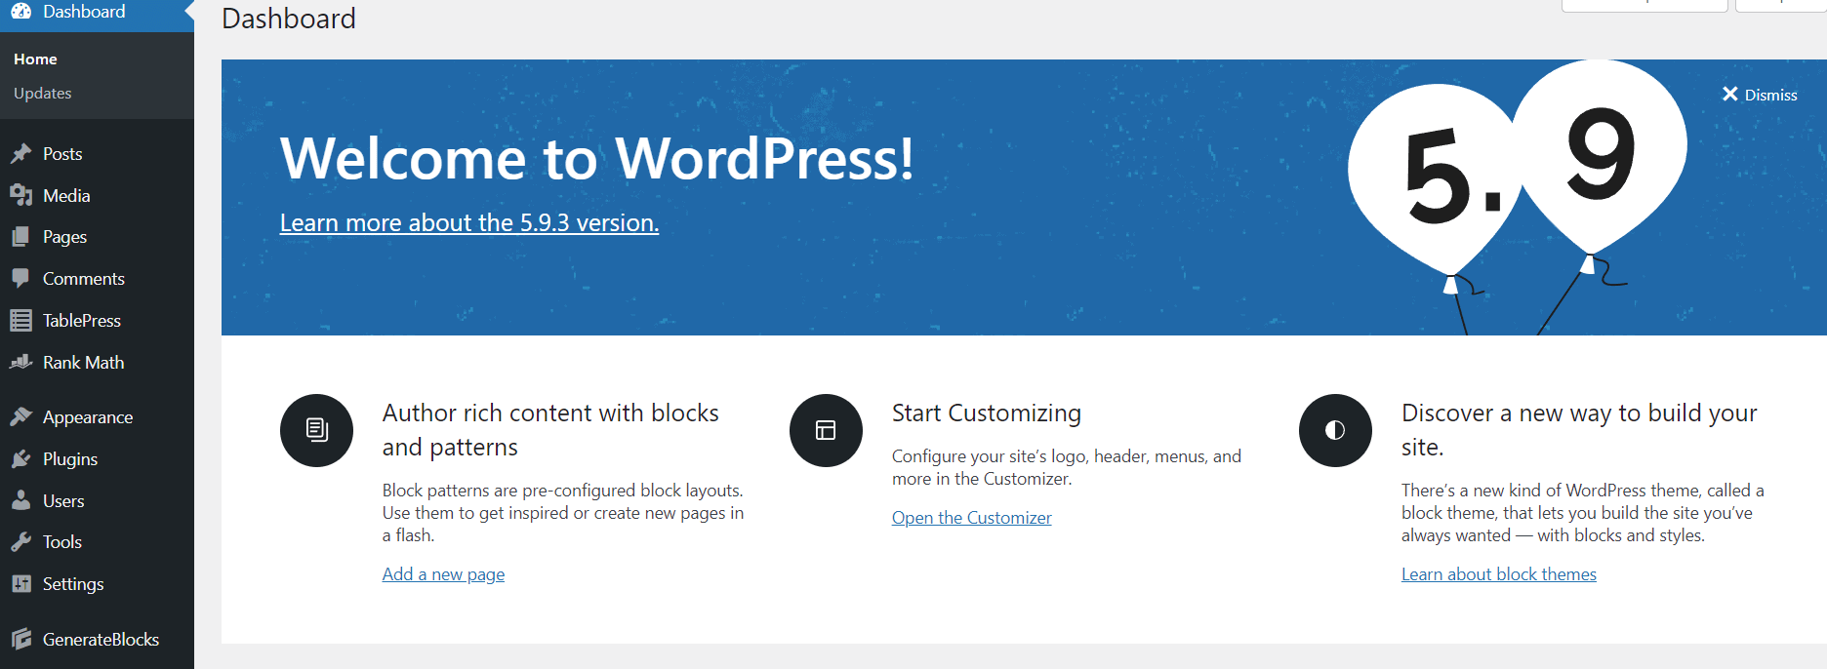Viewport: 1827px width, 669px height.
Task: Open the Rank Math menu
Action: click(97, 363)
